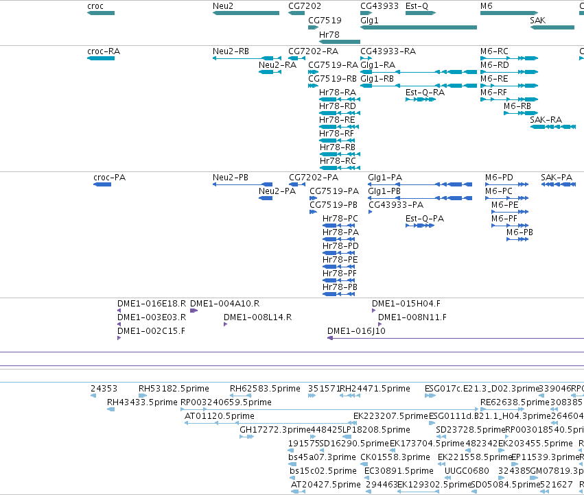
Task: Open the CG7519-RA transcript label
Action: [x=333, y=65]
